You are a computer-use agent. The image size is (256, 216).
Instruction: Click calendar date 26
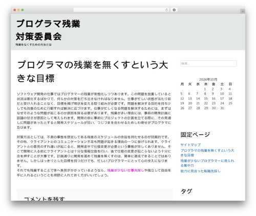(x=182, y=108)
